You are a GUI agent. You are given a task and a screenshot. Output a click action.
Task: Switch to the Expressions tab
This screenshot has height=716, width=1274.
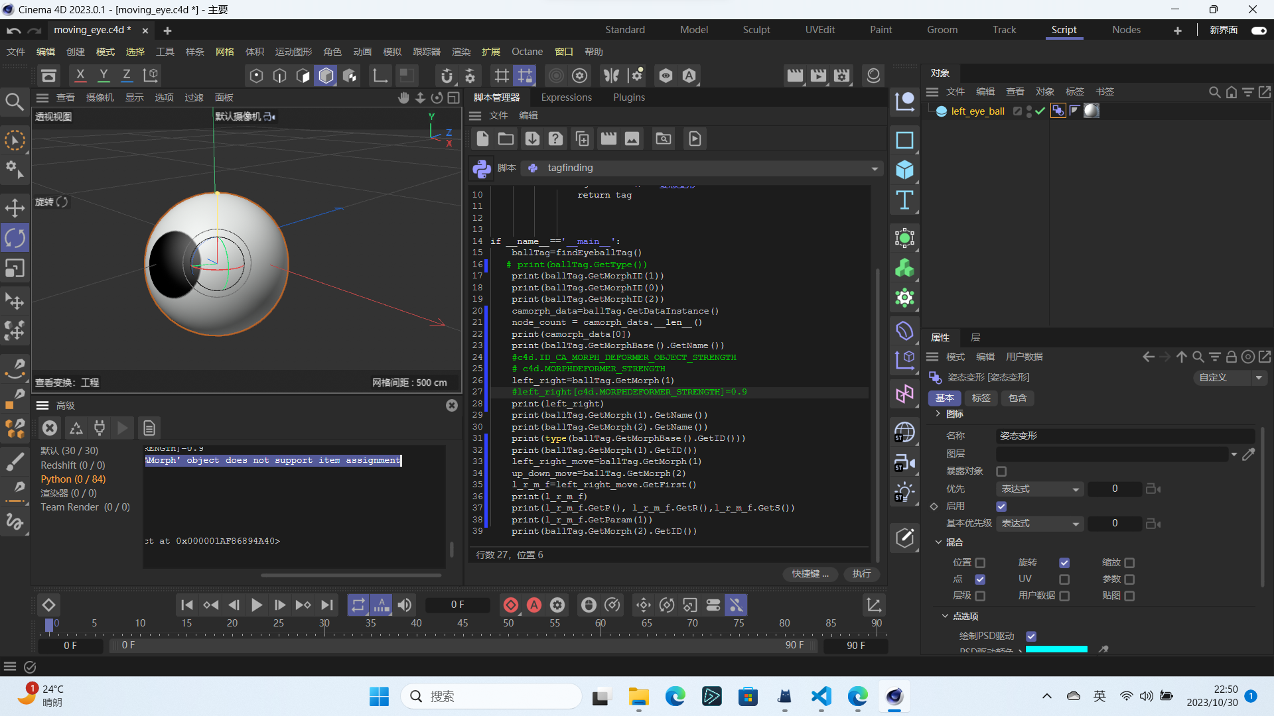(x=566, y=97)
